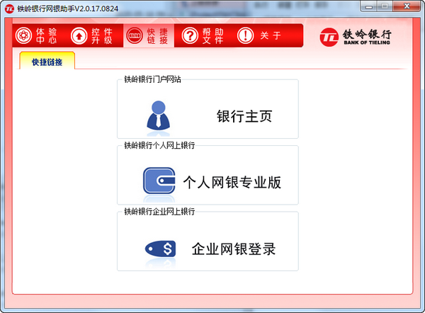Switch to 体验中心 menu text
Image resolution: width=425 pixels, height=313 pixels.
(x=46, y=36)
